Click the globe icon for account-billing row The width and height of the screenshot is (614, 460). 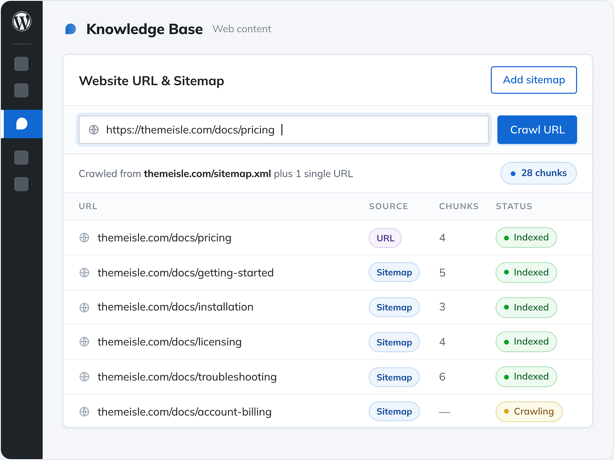click(84, 411)
